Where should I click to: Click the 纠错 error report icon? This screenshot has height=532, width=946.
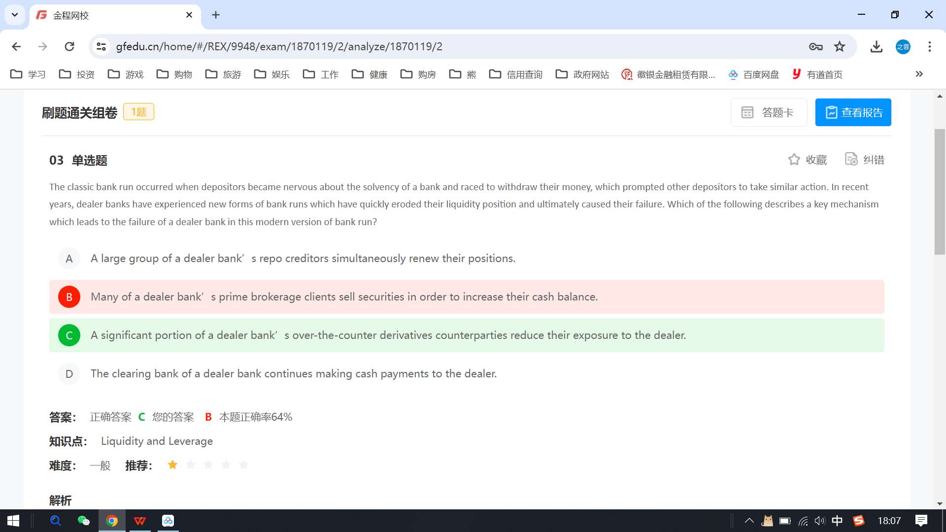click(x=851, y=159)
